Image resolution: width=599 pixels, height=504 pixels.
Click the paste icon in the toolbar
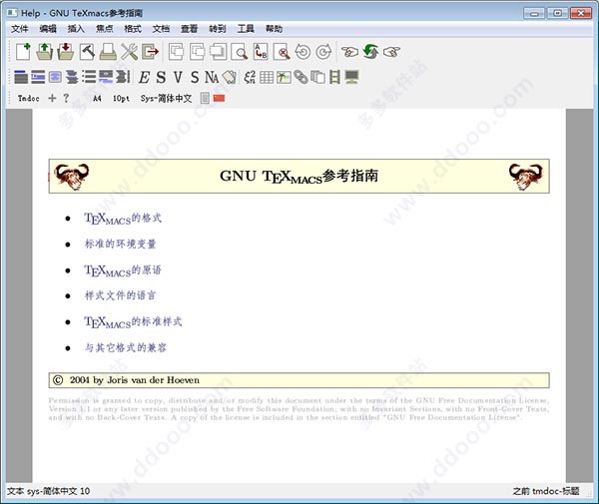[218, 52]
